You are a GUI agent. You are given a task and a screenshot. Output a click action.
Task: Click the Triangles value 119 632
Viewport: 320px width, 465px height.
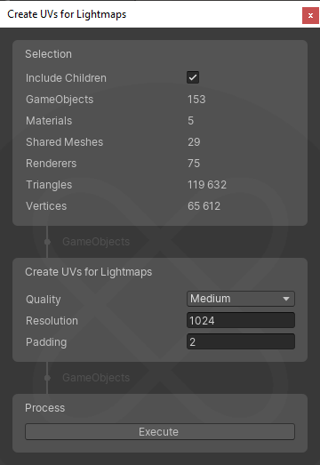tap(207, 185)
